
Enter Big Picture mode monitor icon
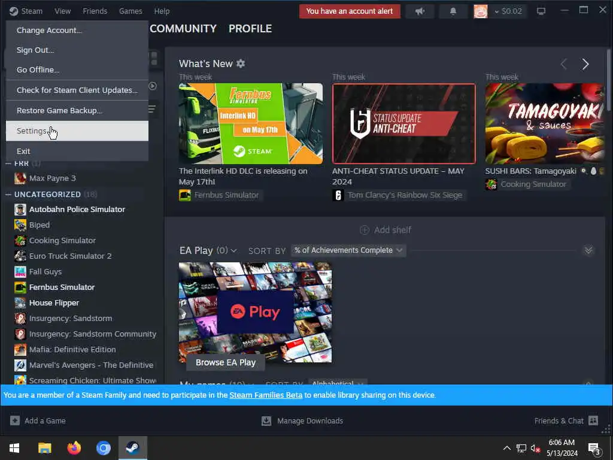(x=541, y=11)
